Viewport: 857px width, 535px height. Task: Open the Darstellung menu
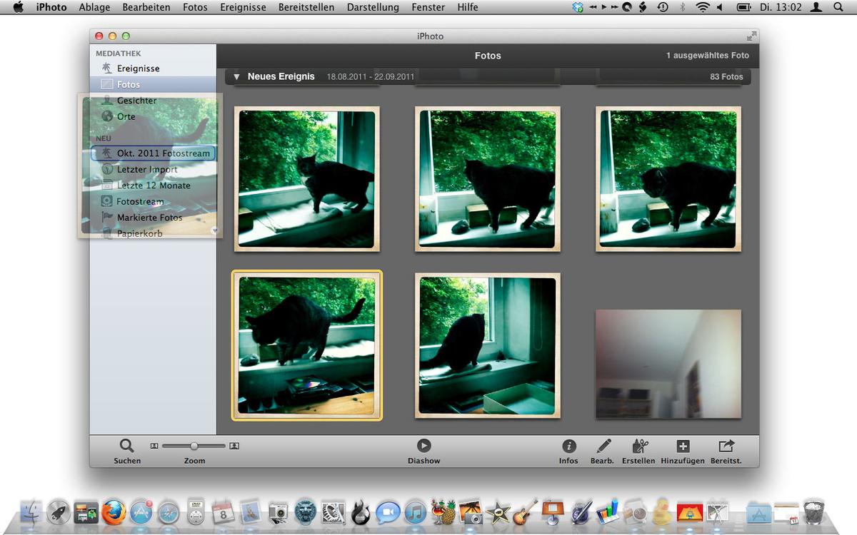[x=373, y=7]
